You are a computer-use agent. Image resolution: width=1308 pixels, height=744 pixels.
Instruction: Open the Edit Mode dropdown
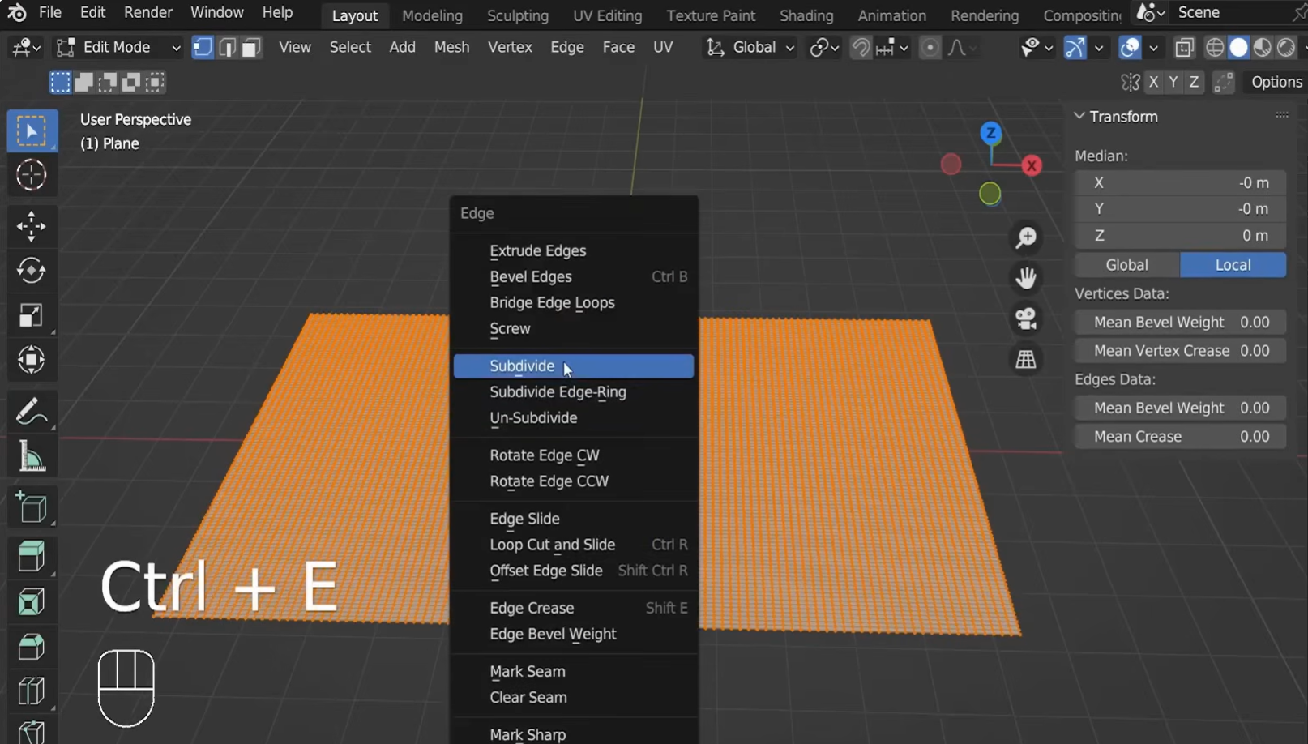(118, 47)
